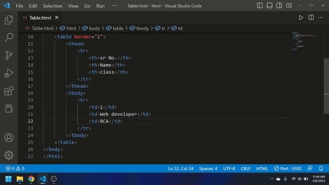Image resolution: width=329 pixels, height=185 pixels.
Task: Show more menu items ellipsis
Action: (115, 6)
